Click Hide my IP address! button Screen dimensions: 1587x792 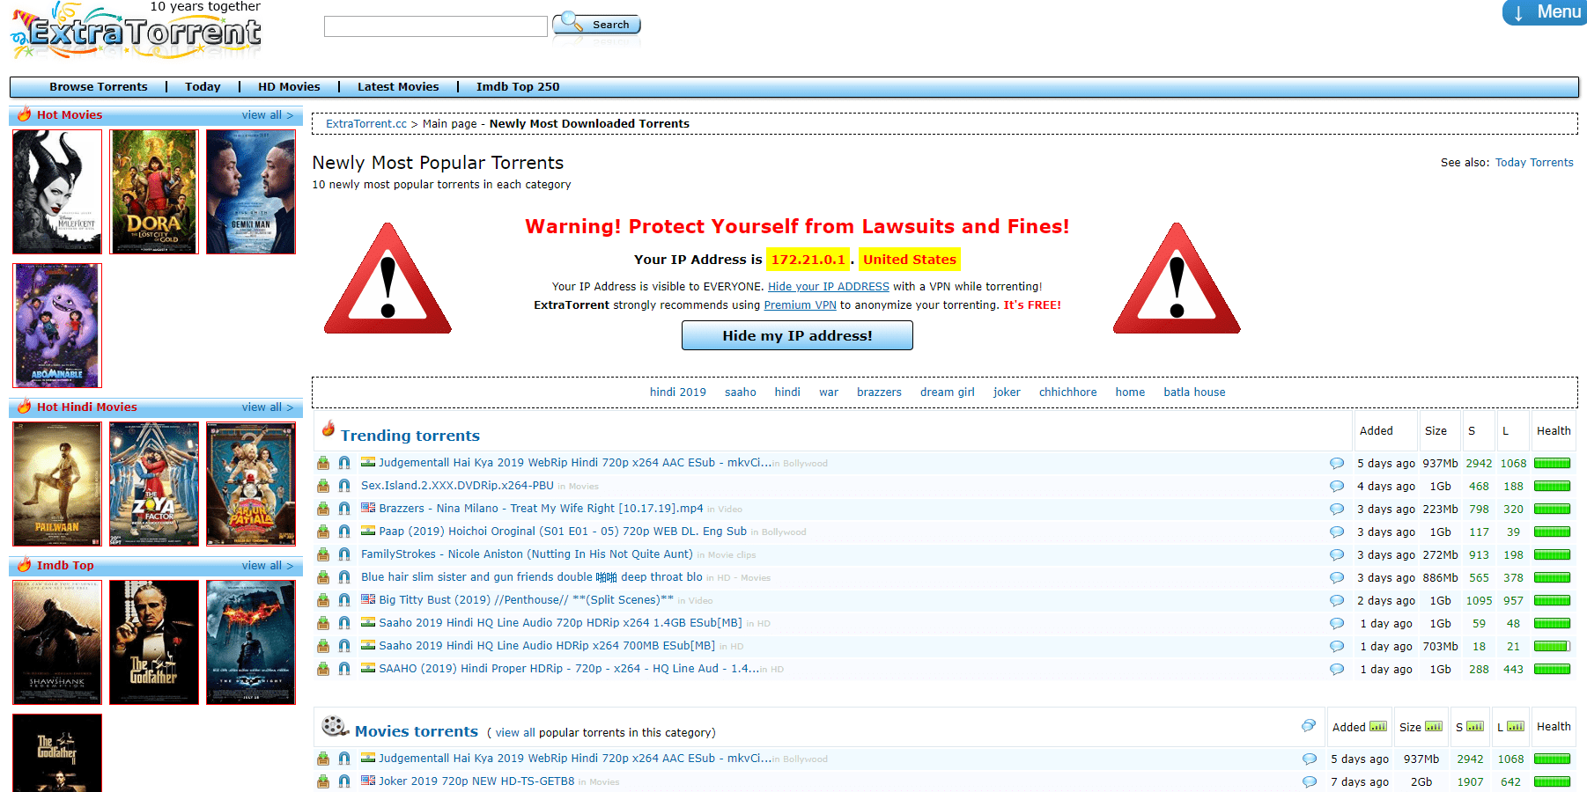click(x=797, y=335)
